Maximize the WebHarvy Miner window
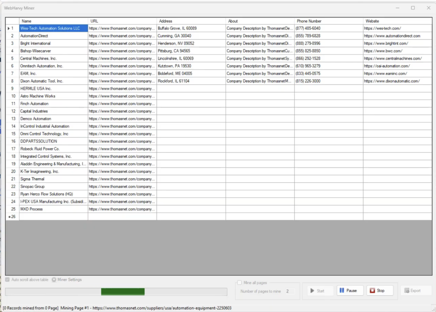Screen dimensions: 436x312 (x=413, y=8)
